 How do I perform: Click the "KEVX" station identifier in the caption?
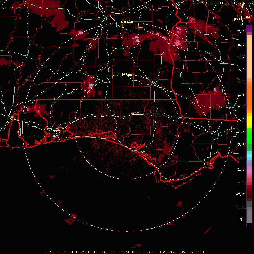[163, 252]
